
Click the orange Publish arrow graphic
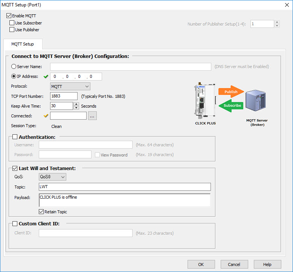click(231, 92)
